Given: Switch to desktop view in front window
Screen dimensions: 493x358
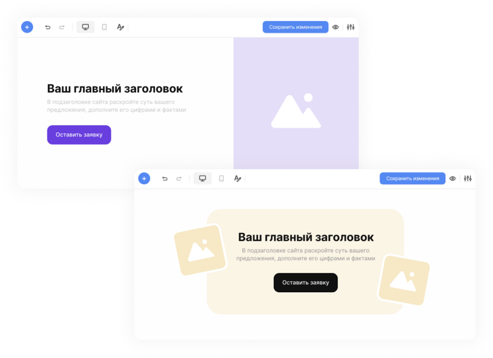Looking at the screenshot, I should click(203, 179).
